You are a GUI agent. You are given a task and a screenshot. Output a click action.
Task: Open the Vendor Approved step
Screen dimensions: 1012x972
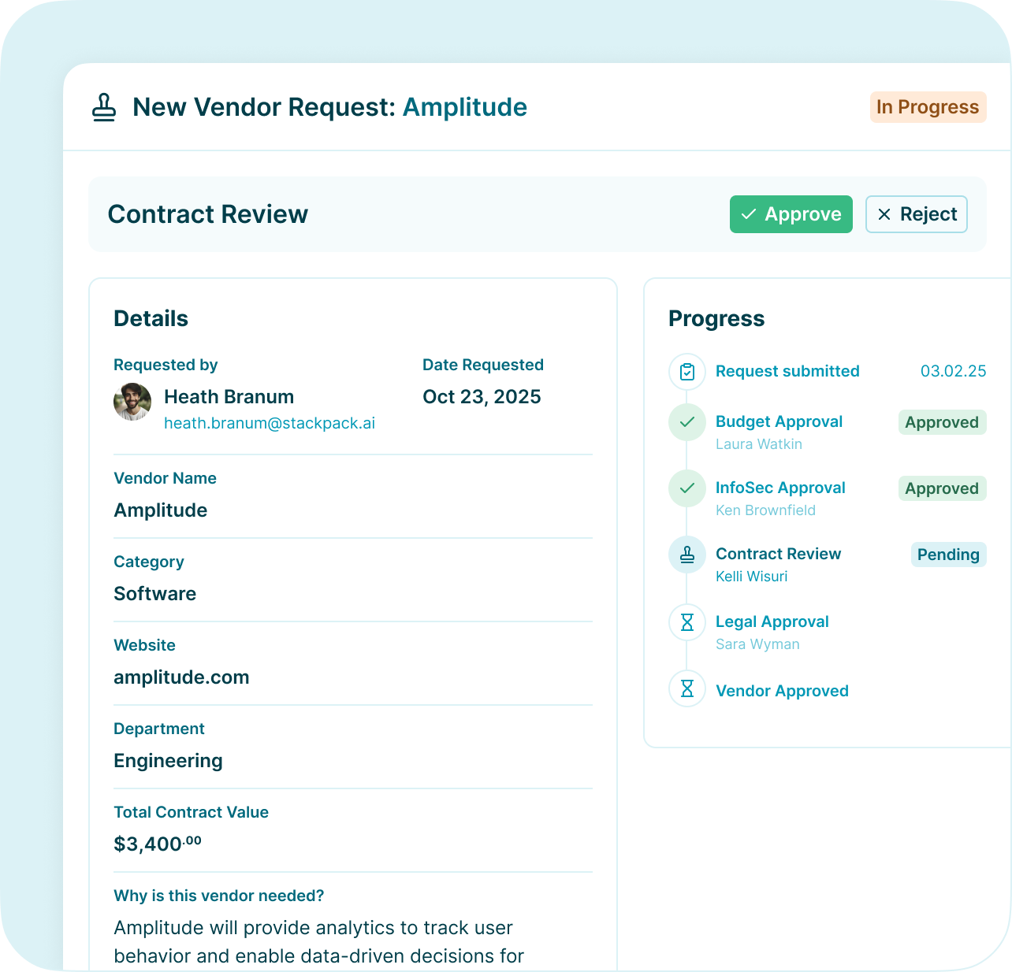point(782,691)
